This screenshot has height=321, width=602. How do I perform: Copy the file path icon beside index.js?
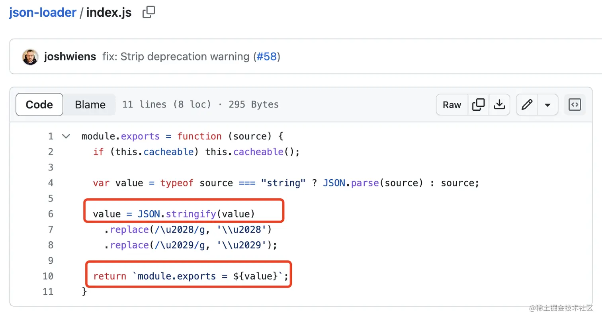click(x=149, y=13)
